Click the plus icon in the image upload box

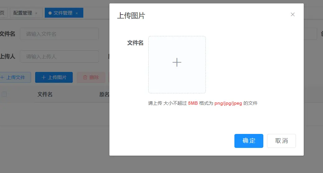tap(177, 62)
